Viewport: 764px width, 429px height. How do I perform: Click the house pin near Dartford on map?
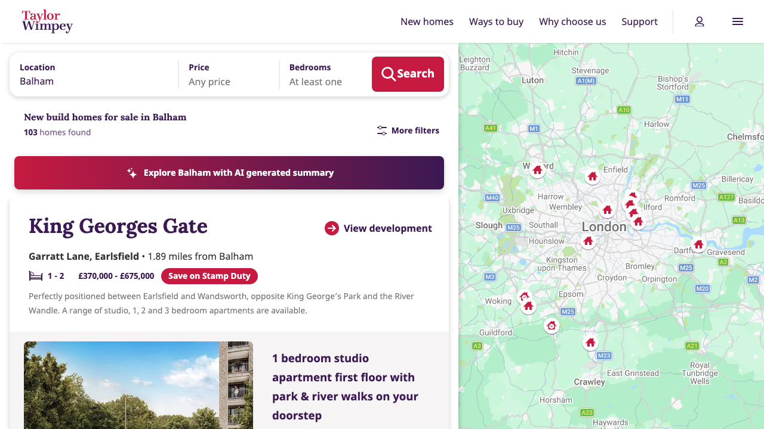click(x=698, y=244)
